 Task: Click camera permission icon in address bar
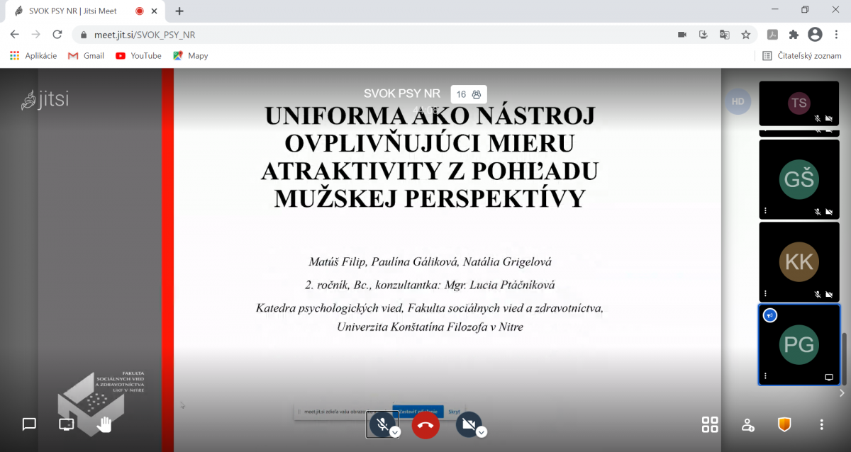(682, 34)
